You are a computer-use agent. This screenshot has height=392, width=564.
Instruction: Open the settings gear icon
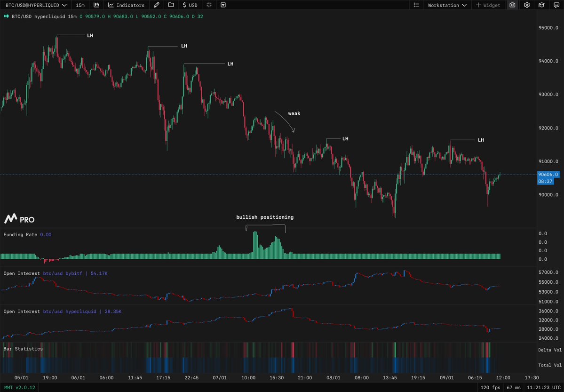tap(527, 5)
